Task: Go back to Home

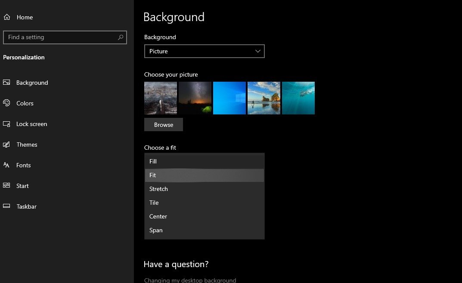Action: point(25,17)
